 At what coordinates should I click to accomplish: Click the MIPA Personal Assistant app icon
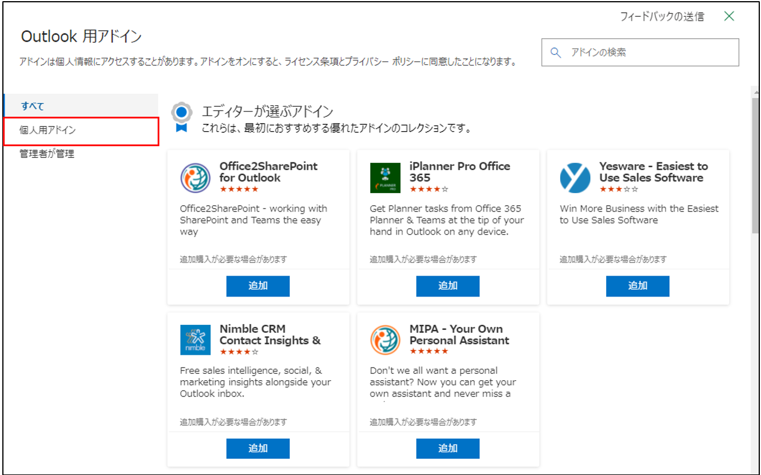coord(385,340)
